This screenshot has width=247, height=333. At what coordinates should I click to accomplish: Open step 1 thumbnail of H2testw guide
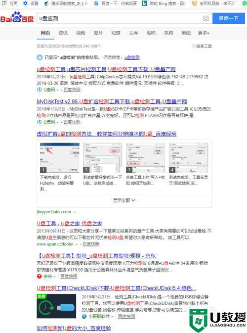[x=60, y=158]
